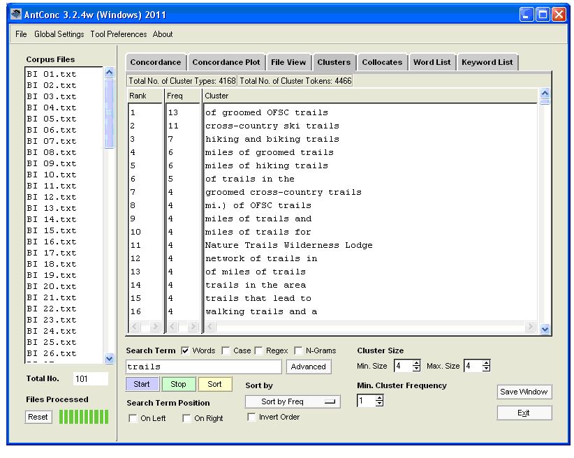Select cluster 'Nature Trails Wilderness Lodge'
The image size is (574, 458).
pyautogui.click(x=289, y=245)
